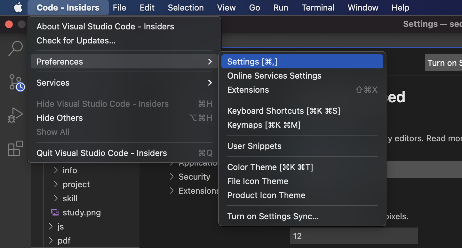Open Online Services Settings

302,76
